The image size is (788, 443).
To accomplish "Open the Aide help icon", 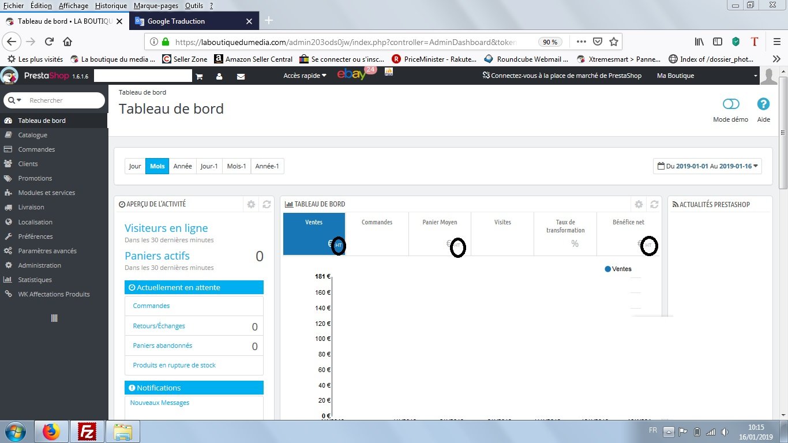I will (x=763, y=104).
